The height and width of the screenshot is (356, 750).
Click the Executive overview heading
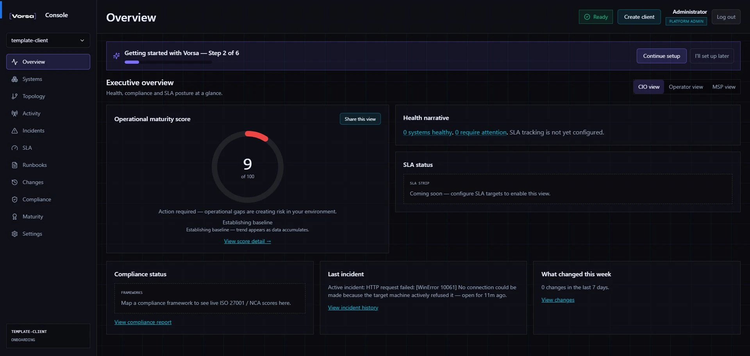(x=140, y=82)
